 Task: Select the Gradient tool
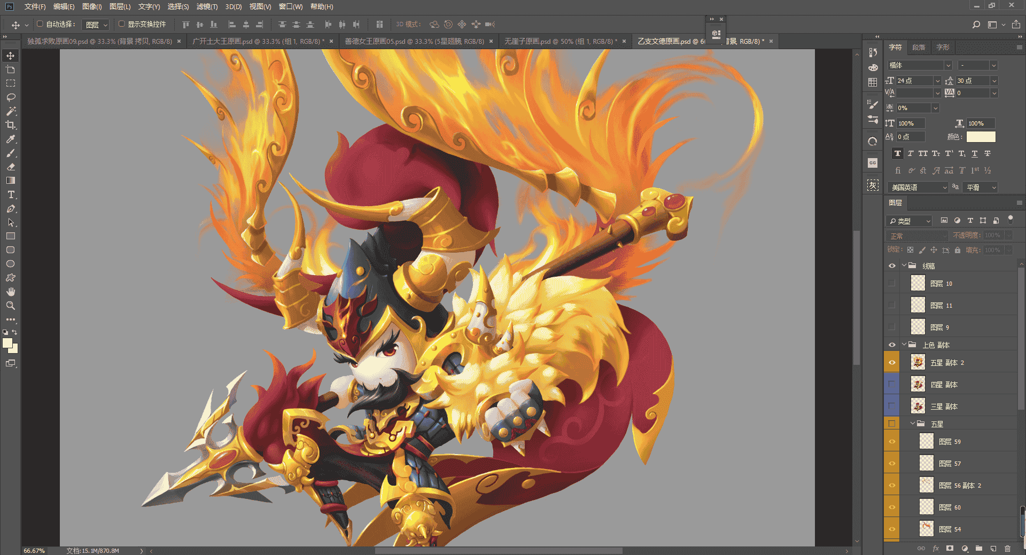pyautogui.click(x=10, y=181)
